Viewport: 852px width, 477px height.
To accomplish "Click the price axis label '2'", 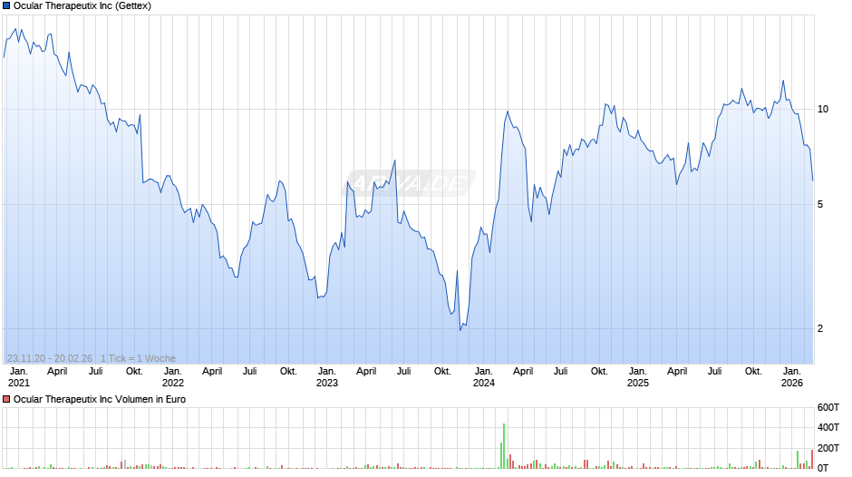I will click(x=820, y=328).
